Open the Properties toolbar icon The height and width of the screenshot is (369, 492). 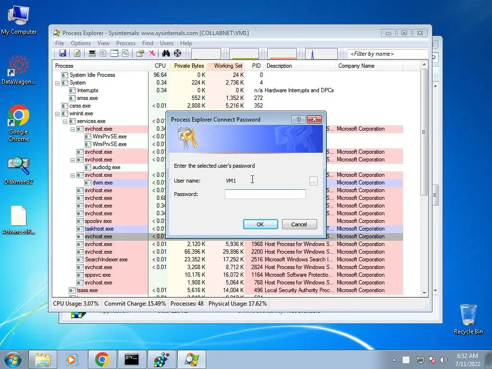[x=140, y=53]
